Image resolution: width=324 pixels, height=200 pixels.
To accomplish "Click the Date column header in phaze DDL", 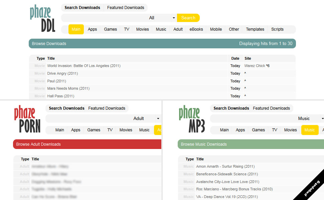I will pos(235,58).
